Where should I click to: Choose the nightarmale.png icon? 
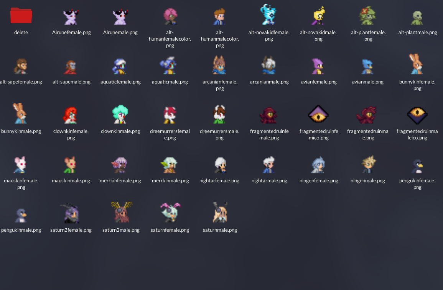tap(268, 165)
